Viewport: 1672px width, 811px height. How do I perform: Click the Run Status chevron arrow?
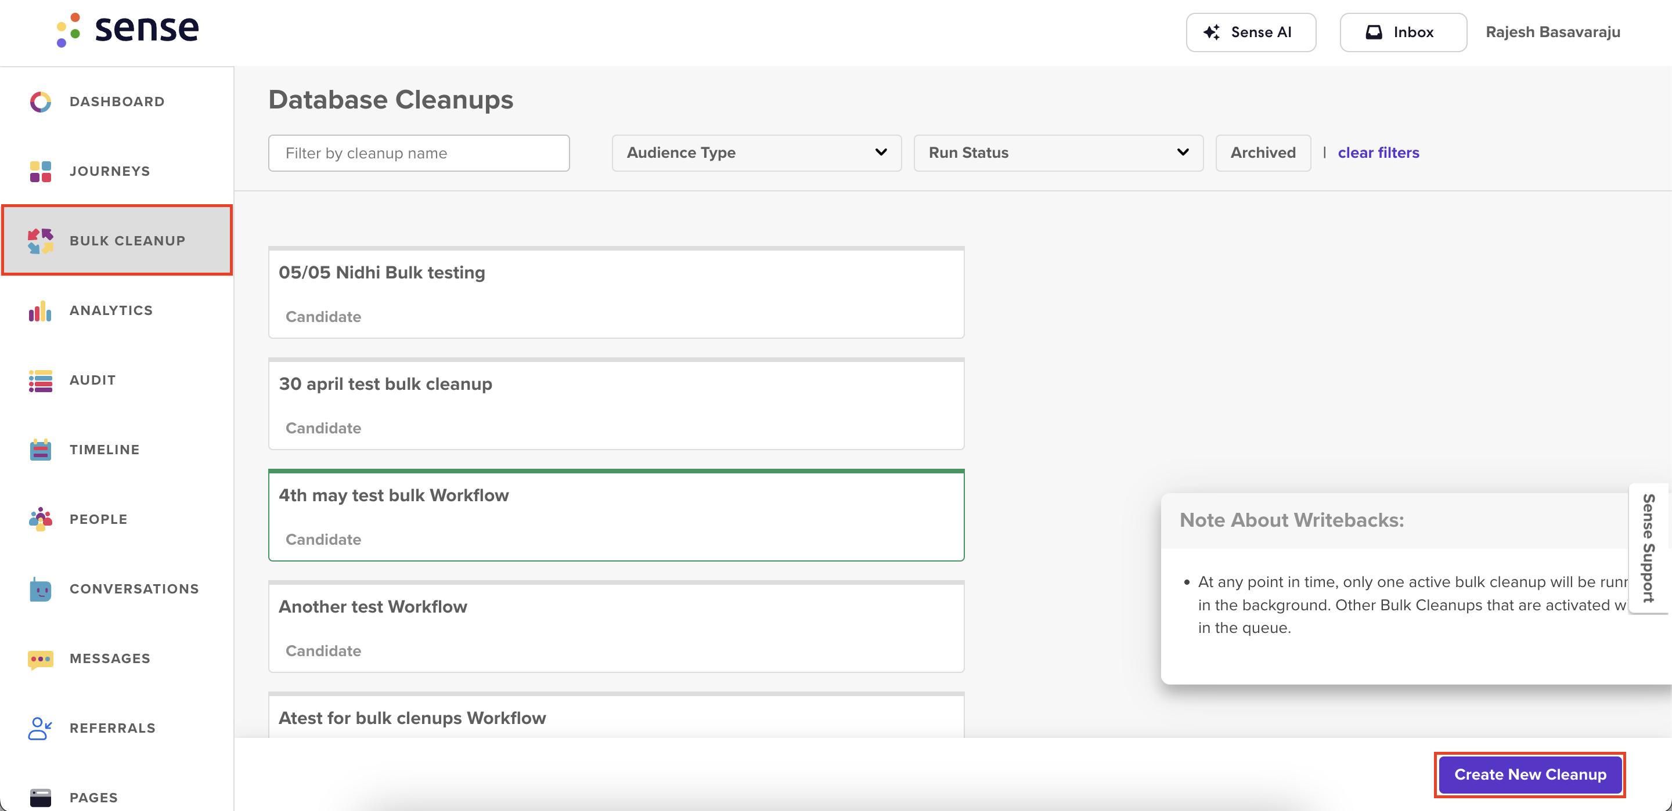pyautogui.click(x=1183, y=153)
